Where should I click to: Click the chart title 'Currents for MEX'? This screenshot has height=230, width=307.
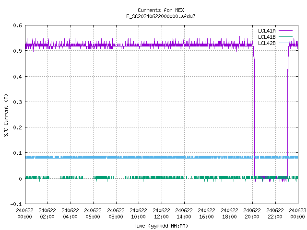pyautogui.click(x=161, y=10)
